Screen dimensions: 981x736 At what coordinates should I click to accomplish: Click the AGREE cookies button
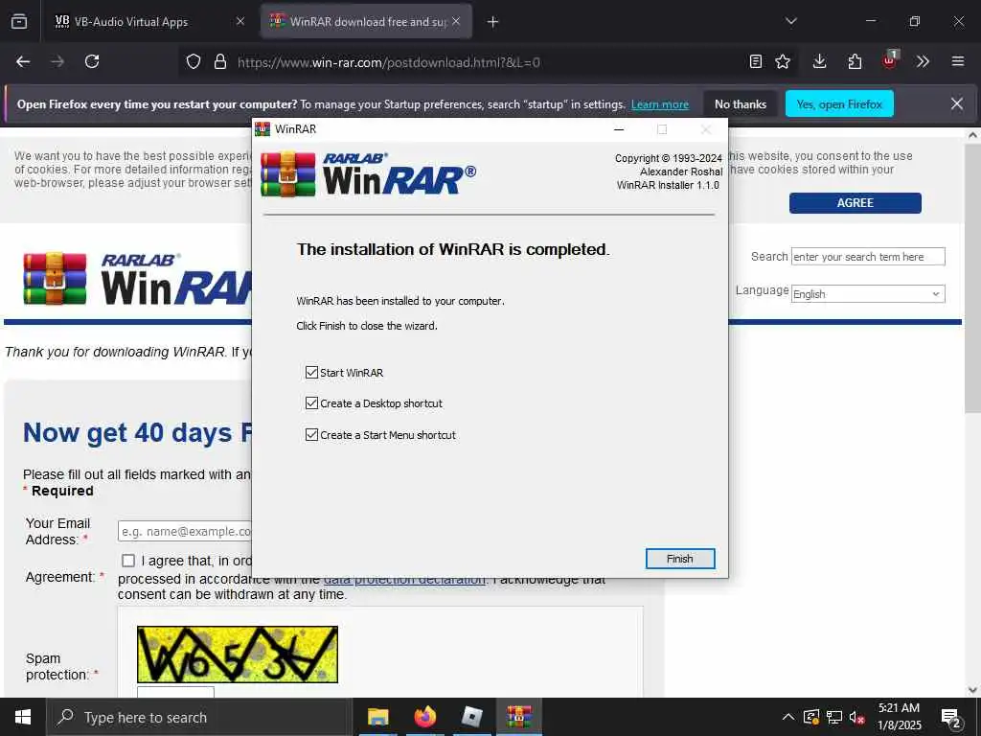point(856,203)
